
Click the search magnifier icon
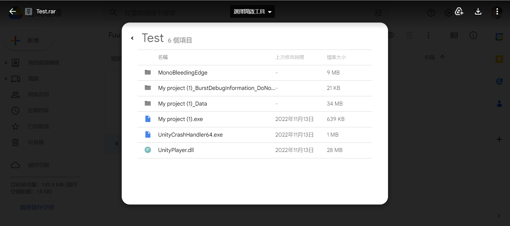pos(113,12)
